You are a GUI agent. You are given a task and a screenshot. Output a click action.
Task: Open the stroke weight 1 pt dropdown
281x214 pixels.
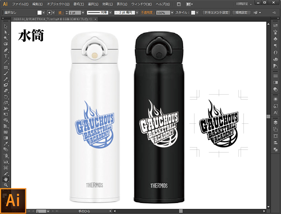(83, 13)
